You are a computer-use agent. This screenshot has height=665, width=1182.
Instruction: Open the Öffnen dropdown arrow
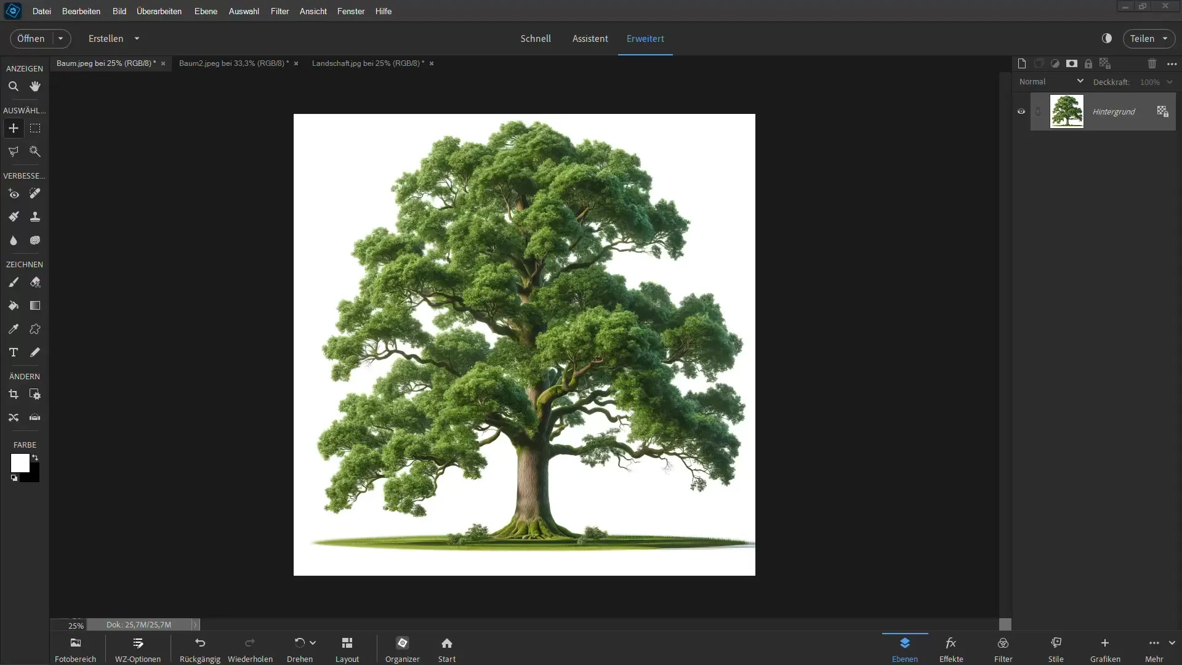pos(60,38)
